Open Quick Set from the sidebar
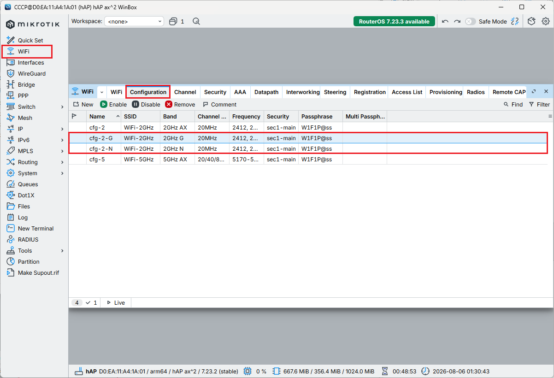Image resolution: width=554 pixels, height=378 pixels. [x=30, y=41]
